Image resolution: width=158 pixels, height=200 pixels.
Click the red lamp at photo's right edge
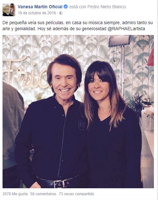pyautogui.click(x=151, y=58)
